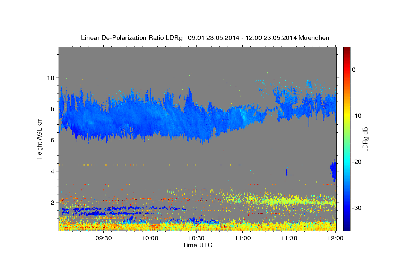Click the dark red top of colorbar
Image resolution: width=416 pixels, height=277 pixels.
(x=347, y=50)
